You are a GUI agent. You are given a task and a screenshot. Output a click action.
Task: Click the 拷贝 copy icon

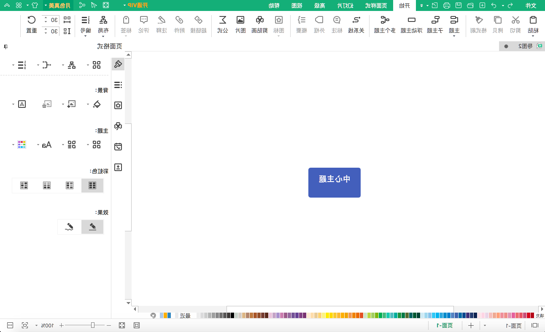click(x=498, y=20)
